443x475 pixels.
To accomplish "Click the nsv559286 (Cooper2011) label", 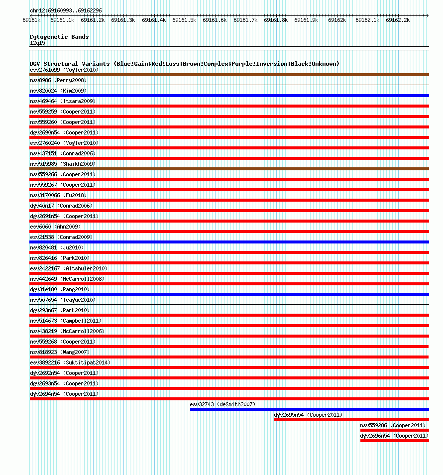I will [393, 425].
